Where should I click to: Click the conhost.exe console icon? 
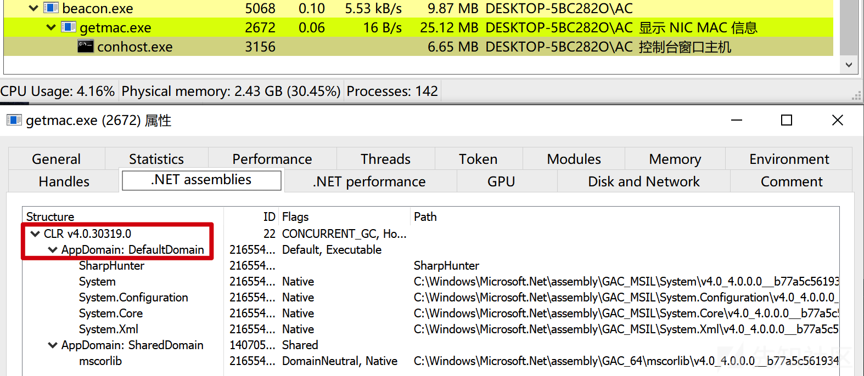[86, 46]
